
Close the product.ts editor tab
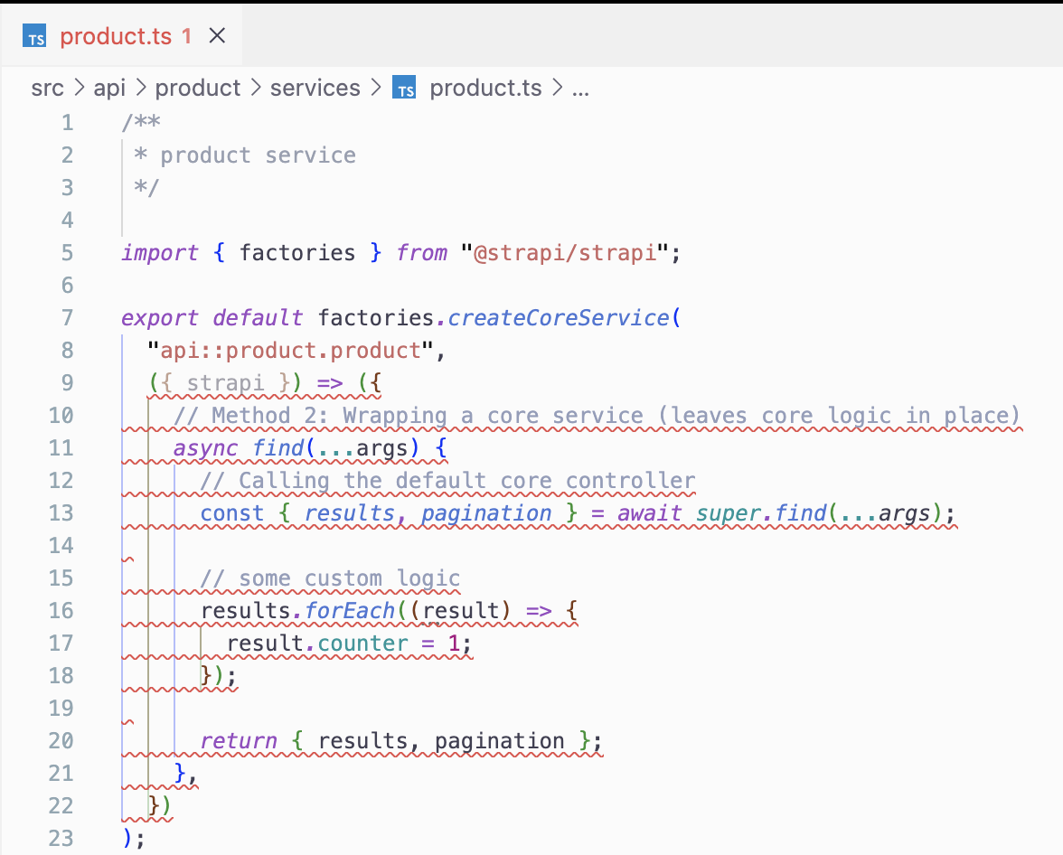(216, 34)
